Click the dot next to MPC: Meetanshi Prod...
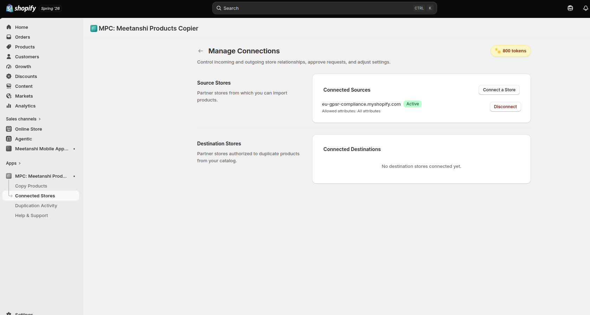The image size is (590, 315). click(x=74, y=176)
